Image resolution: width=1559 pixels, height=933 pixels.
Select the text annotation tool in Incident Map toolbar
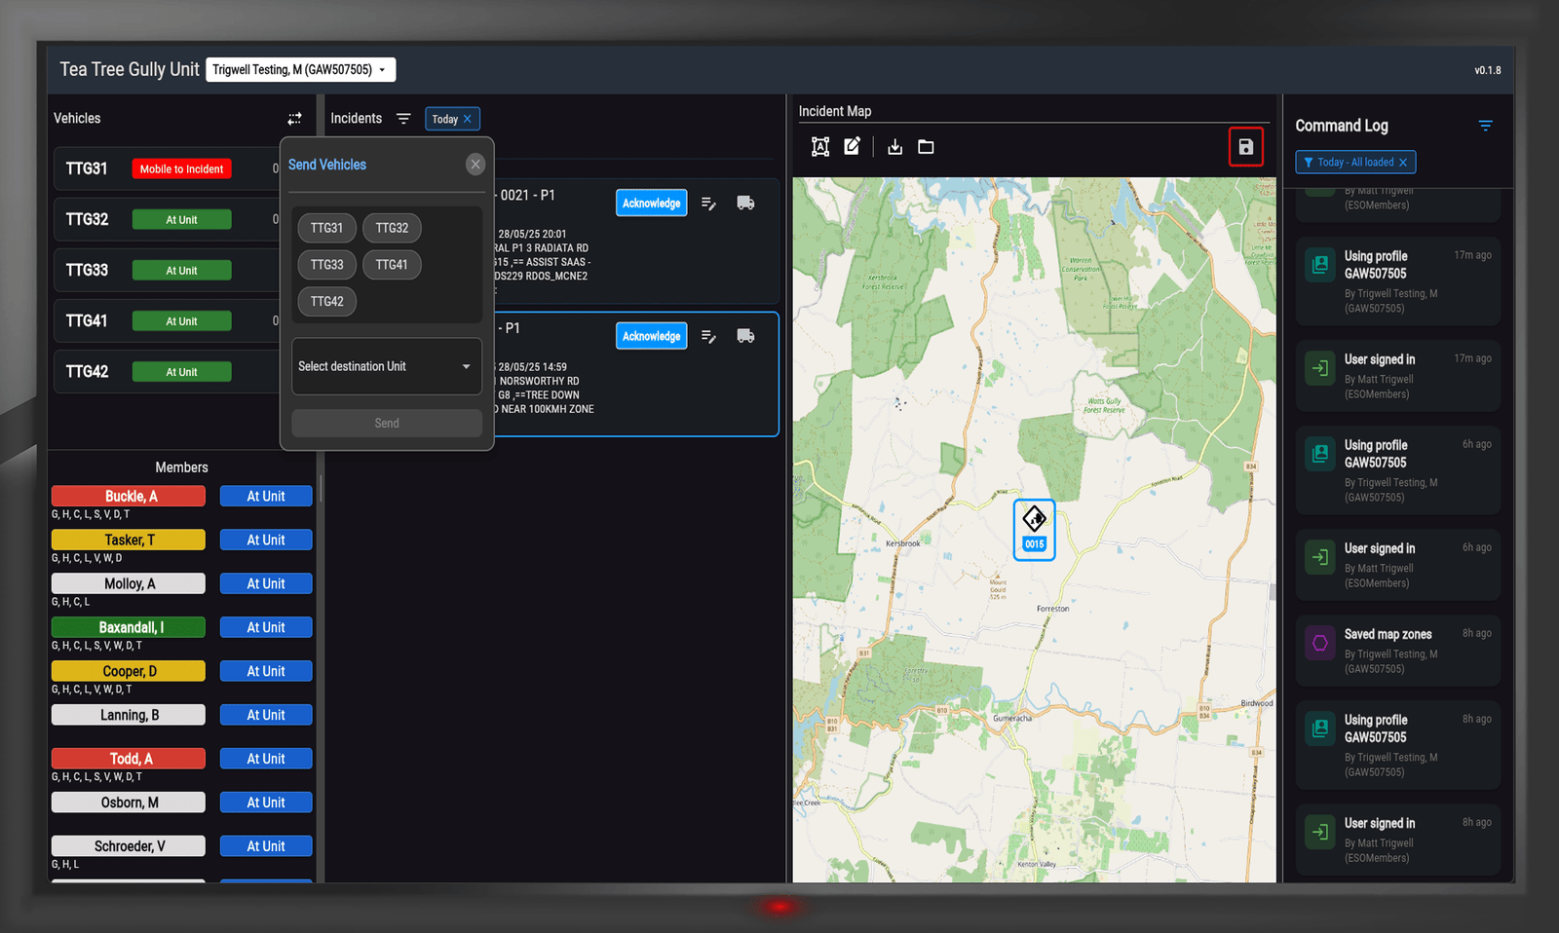tap(820, 146)
